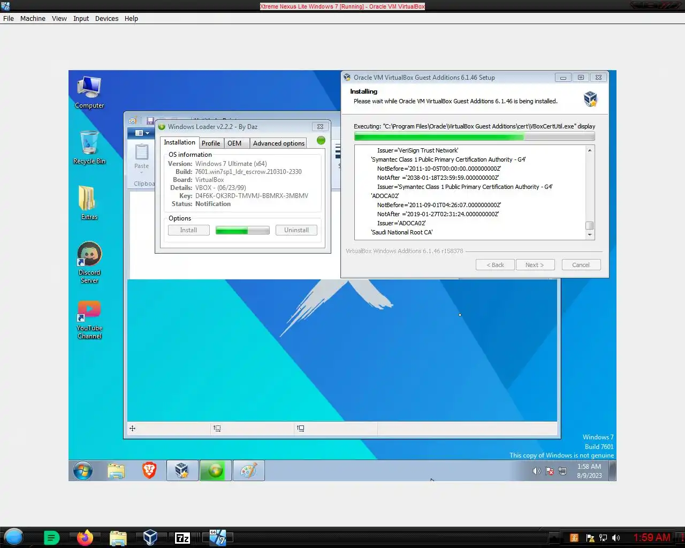Click the Show desktop strip in guest taskbar
Image resolution: width=685 pixels, height=548 pixels.
[x=613, y=471]
